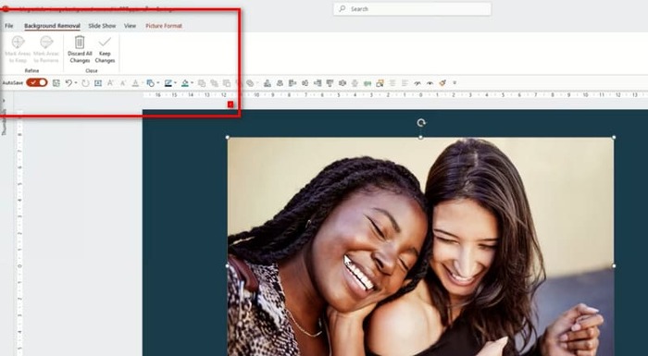This screenshot has height=356, width=648.
Task: Click the Decrease Font Size icon
Action: pos(123,83)
